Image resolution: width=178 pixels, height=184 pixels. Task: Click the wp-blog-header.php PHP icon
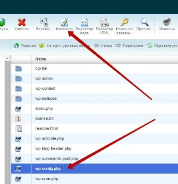pyautogui.click(x=18, y=149)
